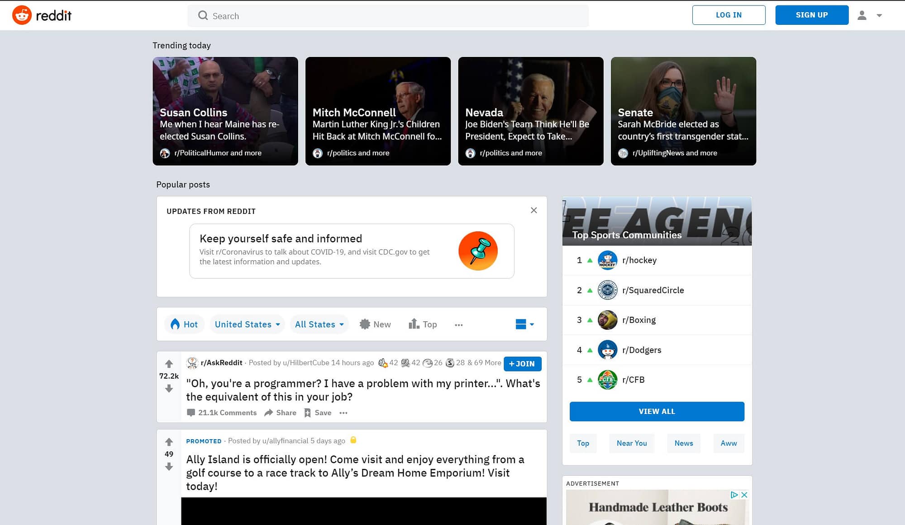The height and width of the screenshot is (525, 905).
Task: Click the first award icon with 42
Action: tap(383, 363)
